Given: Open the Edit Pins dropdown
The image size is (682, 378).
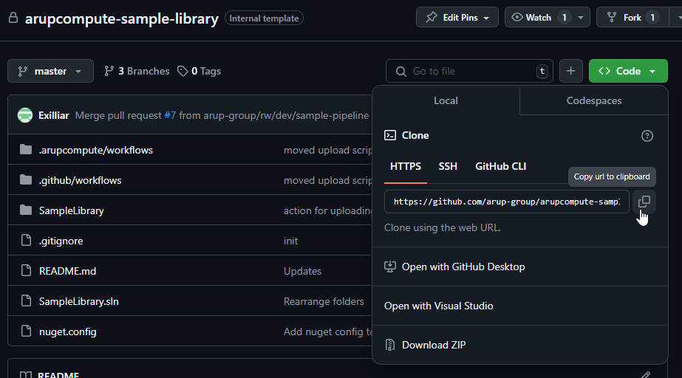Looking at the screenshot, I should coord(457,18).
